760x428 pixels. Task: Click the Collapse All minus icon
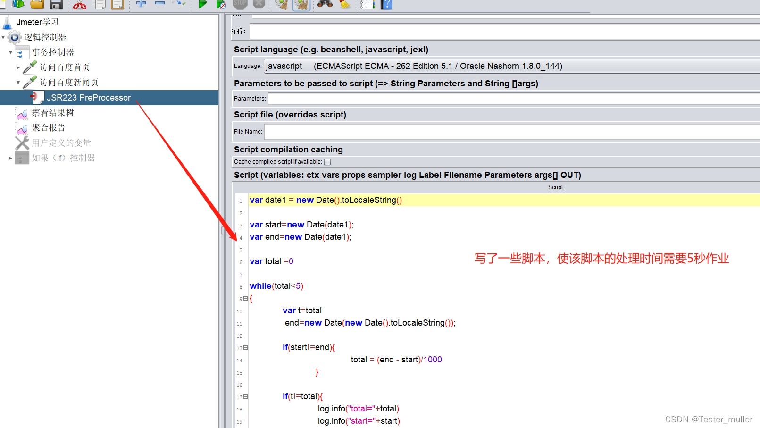tap(160, 4)
